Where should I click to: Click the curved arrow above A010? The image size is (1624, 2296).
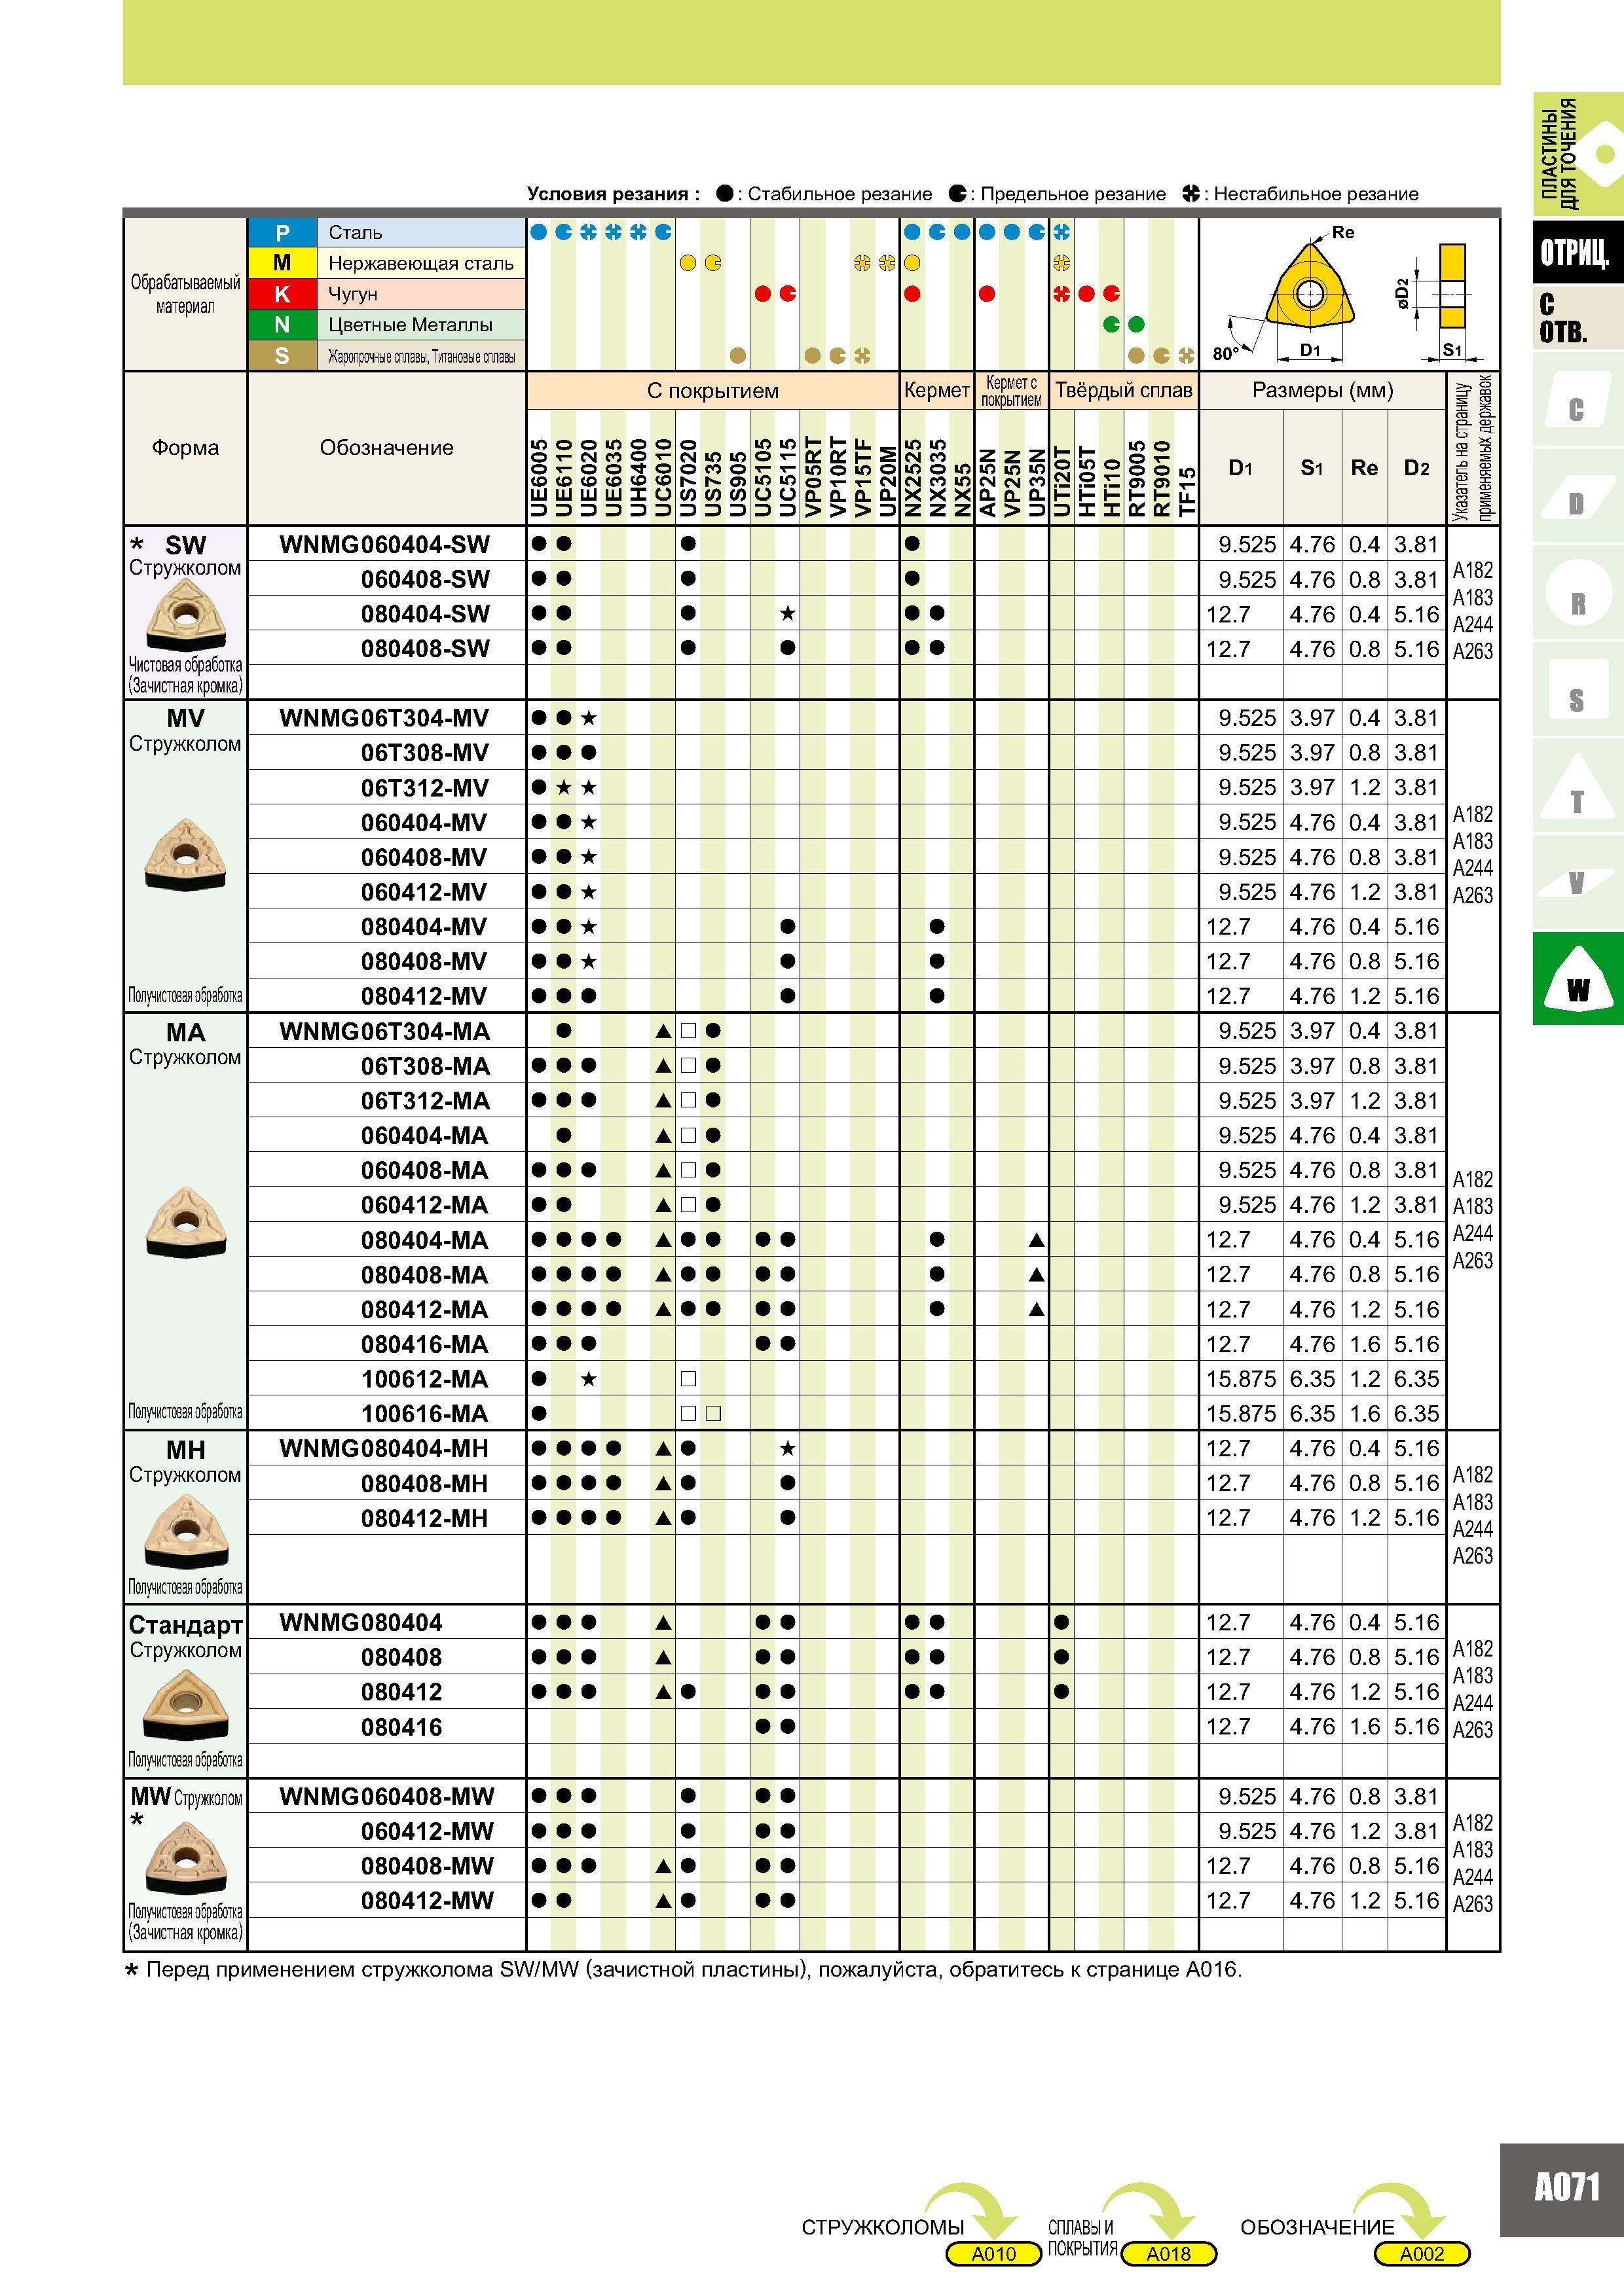pyautogui.click(x=972, y=2211)
